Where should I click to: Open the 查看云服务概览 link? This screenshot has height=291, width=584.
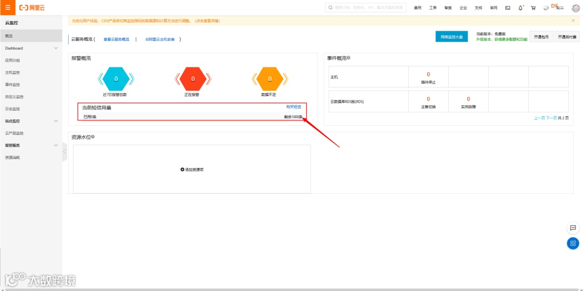[117, 39]
